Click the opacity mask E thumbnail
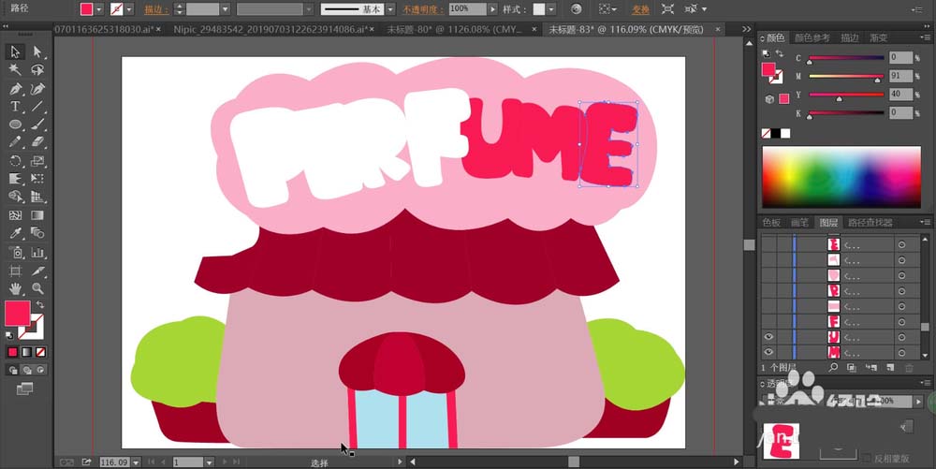Image resolution: width=936 pixels, height=469 pixels. click(782, 441)
